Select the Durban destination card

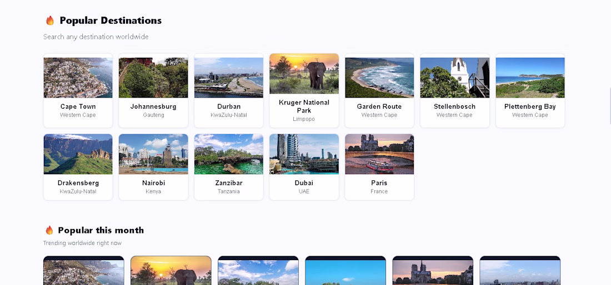click(229, 90)
